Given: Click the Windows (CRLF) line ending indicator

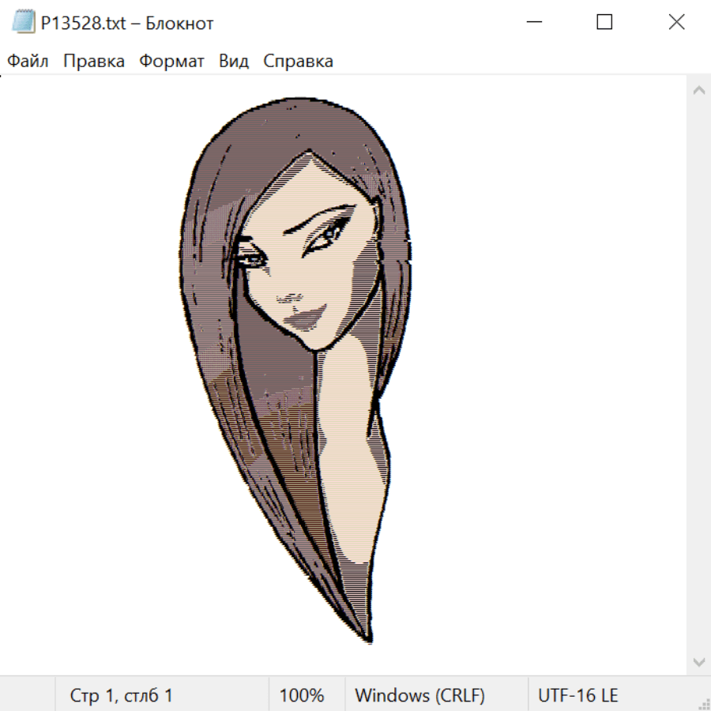Looking at the screenshot, I should point(419,695).
